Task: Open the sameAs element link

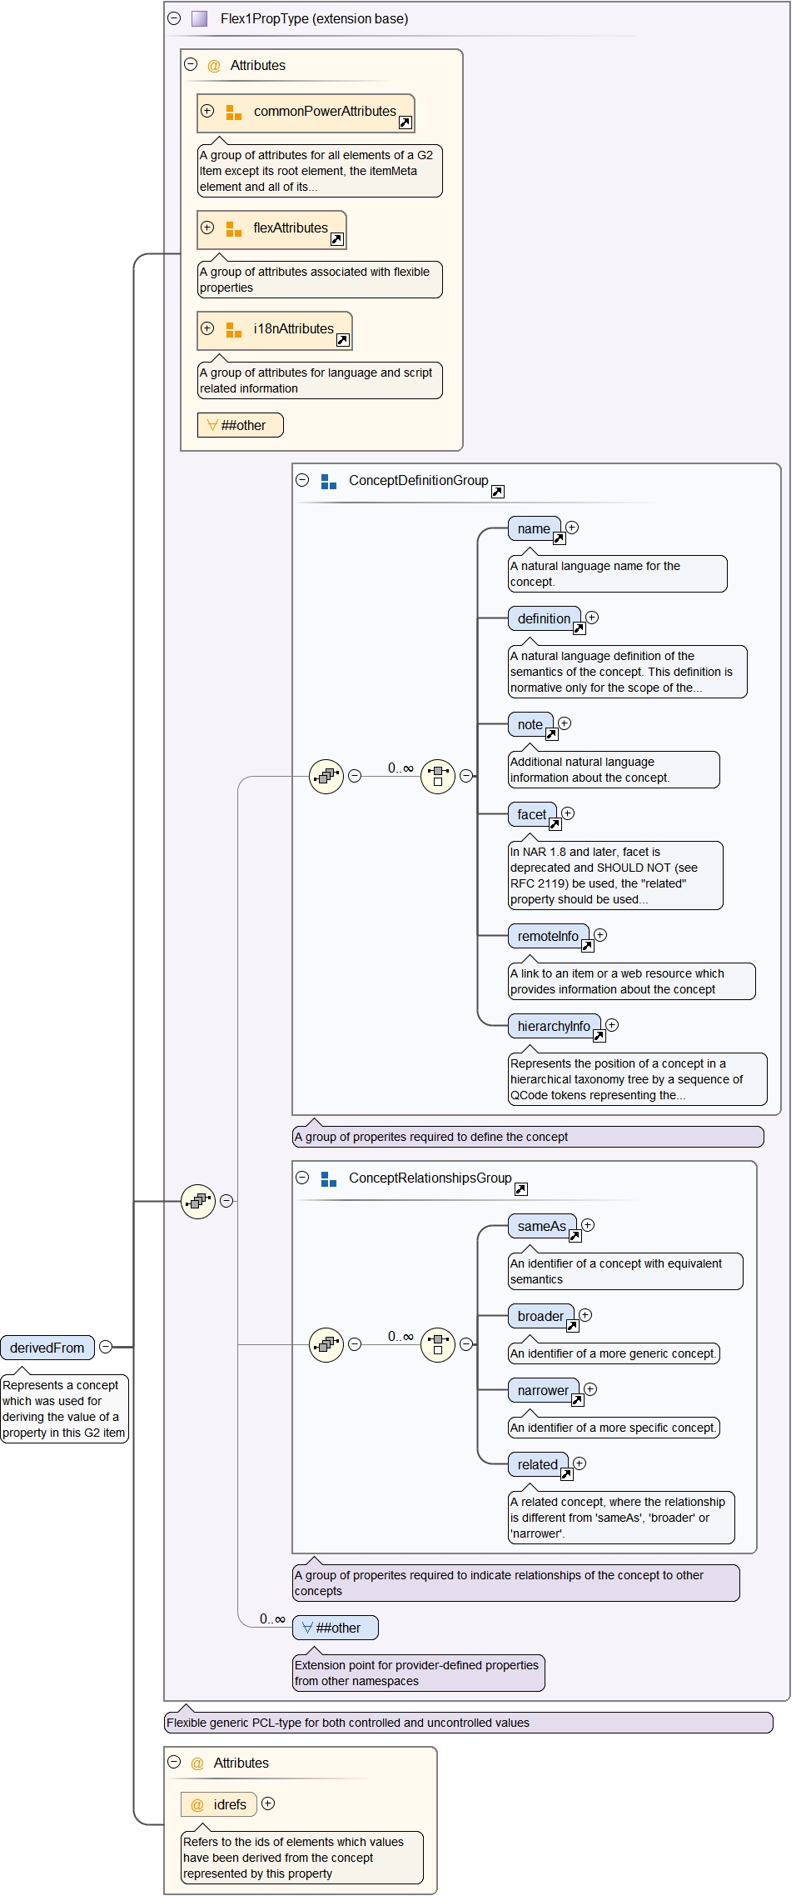Action: [575, 1236]
